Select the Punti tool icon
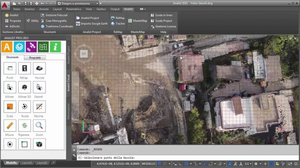 tap(10, 68)
